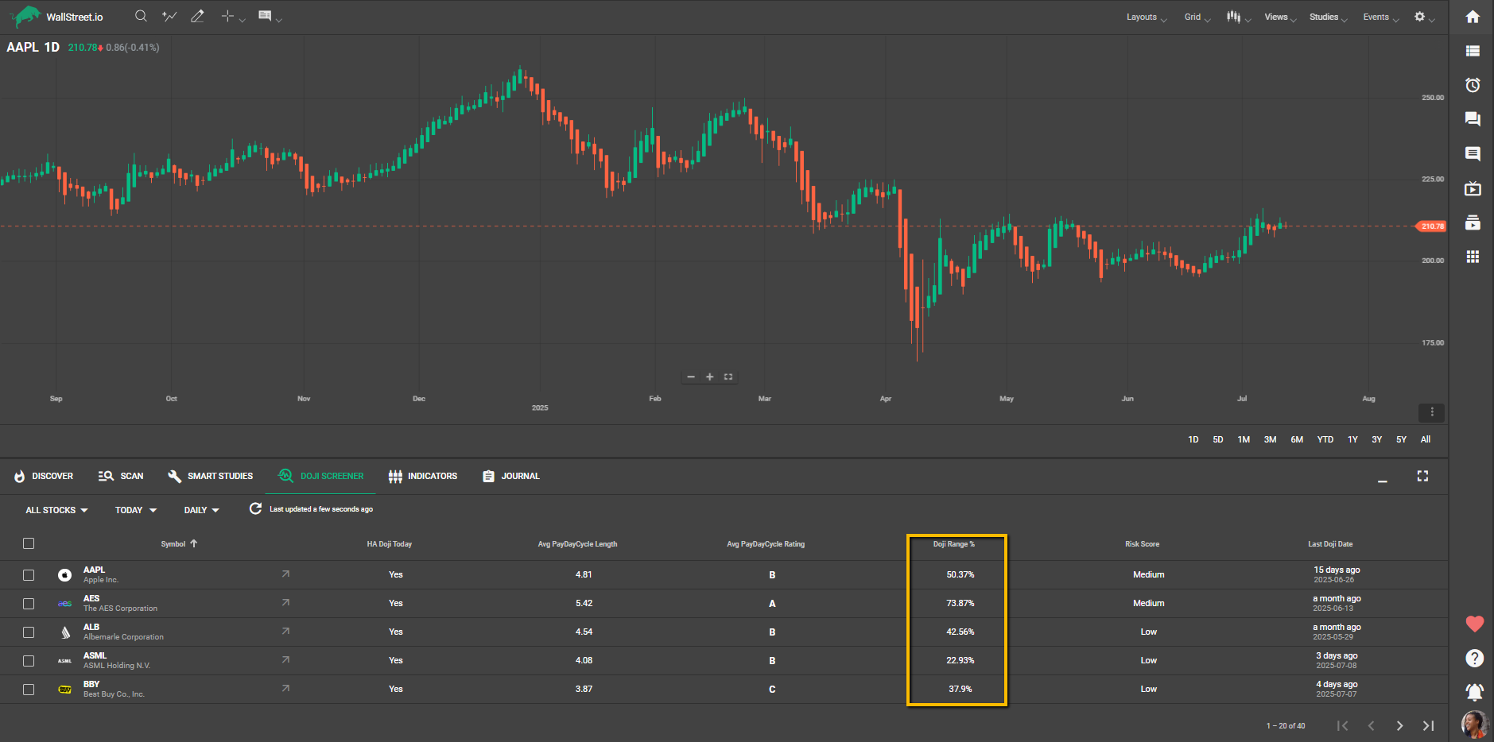Jump to the last results page
This screenshot has height=742, width=1494.
pos(1428,725)
